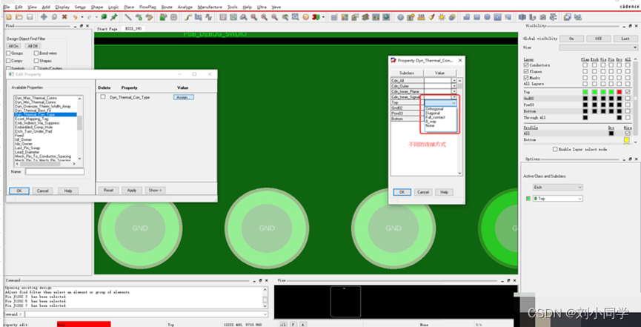Screen dimensions: 641x327
Task: Click the All Off find filter button
Action: click(33, 46)
